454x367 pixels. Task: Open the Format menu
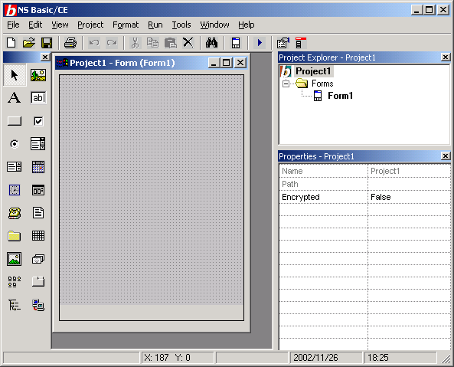(x=126, y=25)
